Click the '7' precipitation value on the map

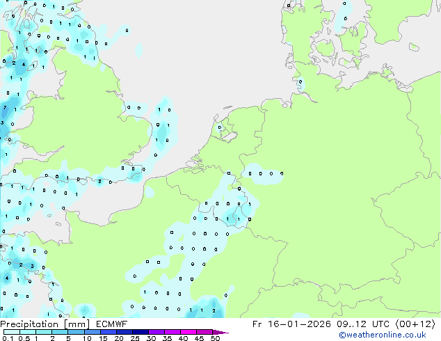click(5, 107)
